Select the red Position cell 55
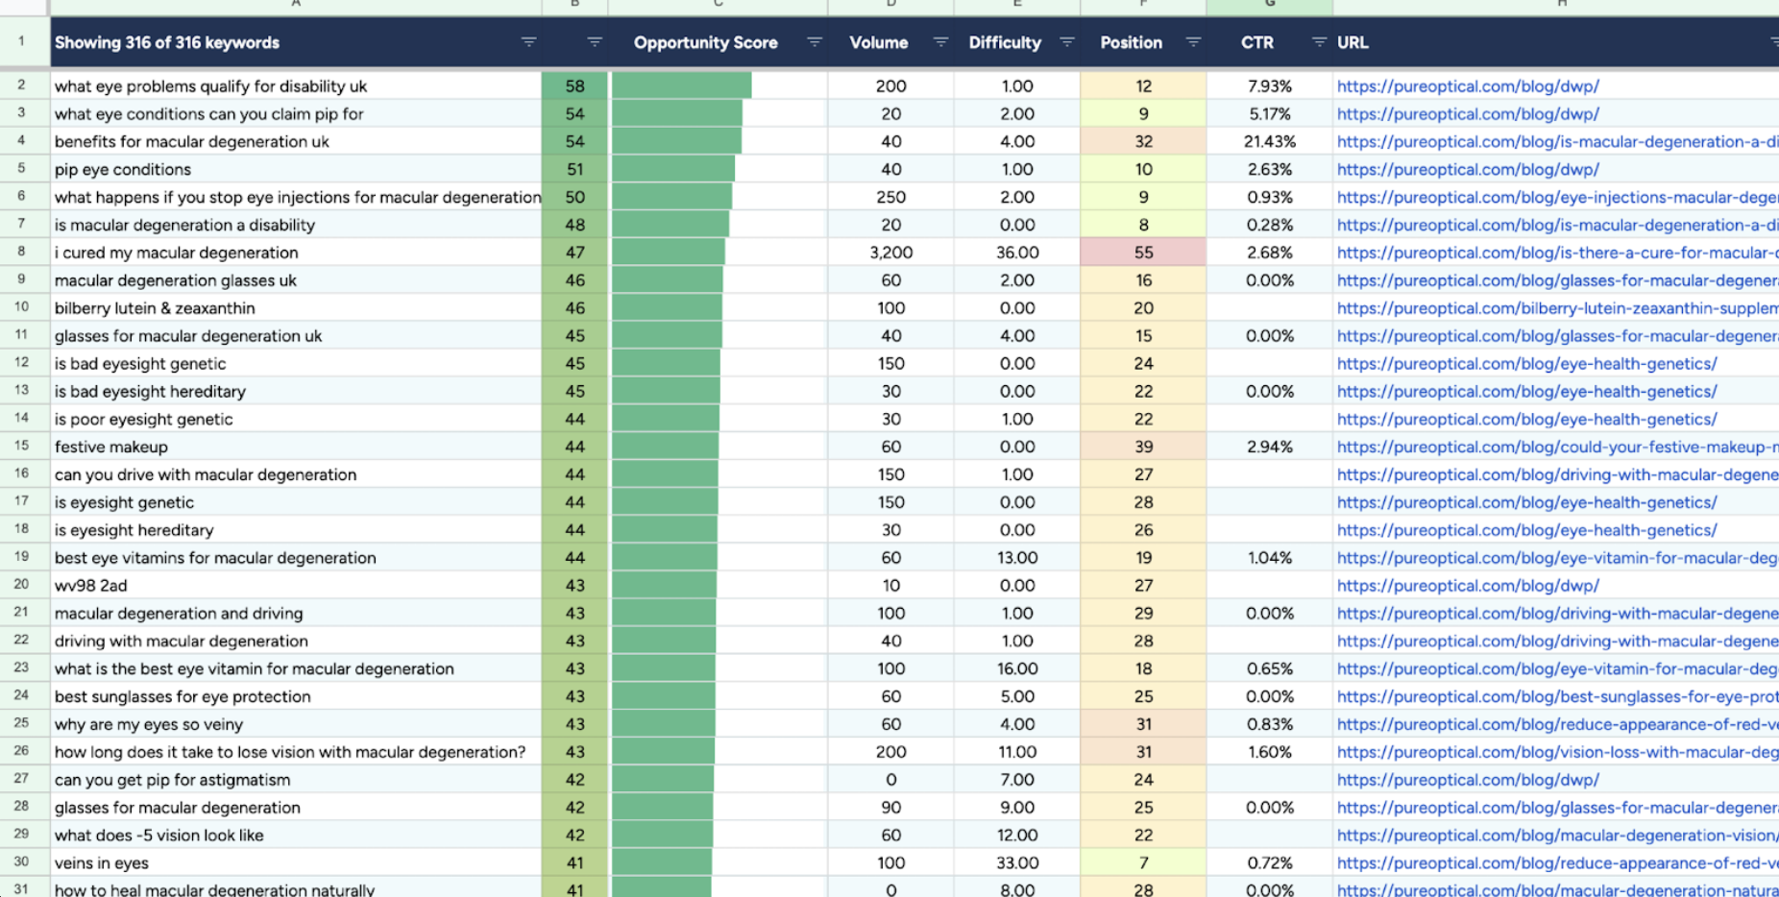Screen dimensions: 1779x897 pyautogui.click(x=1143, y=253)
